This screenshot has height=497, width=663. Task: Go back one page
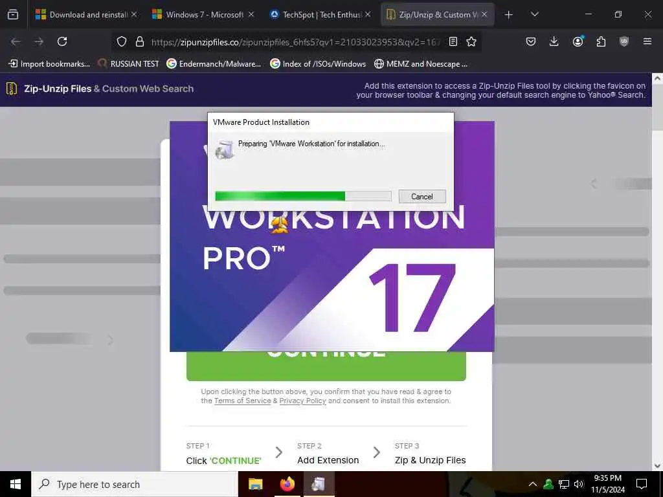click(16, 41)
